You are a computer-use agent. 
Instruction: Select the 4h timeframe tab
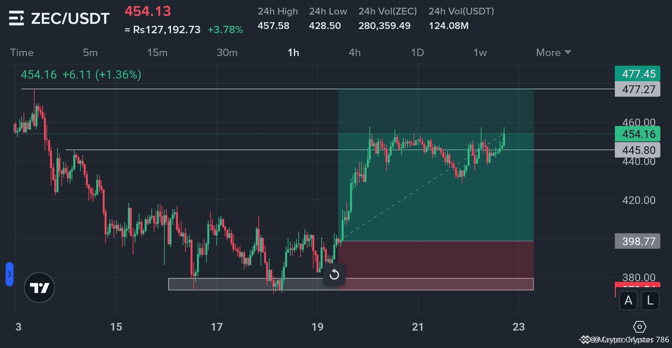pos(354,53)
